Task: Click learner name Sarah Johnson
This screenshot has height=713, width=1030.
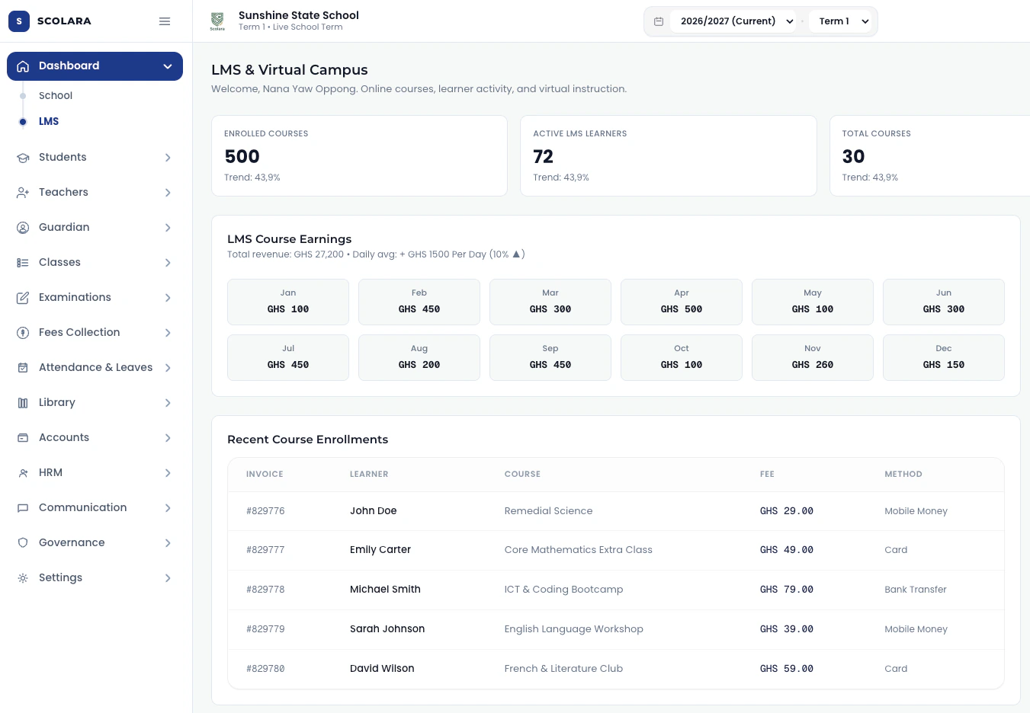Action: coord(387,629)
